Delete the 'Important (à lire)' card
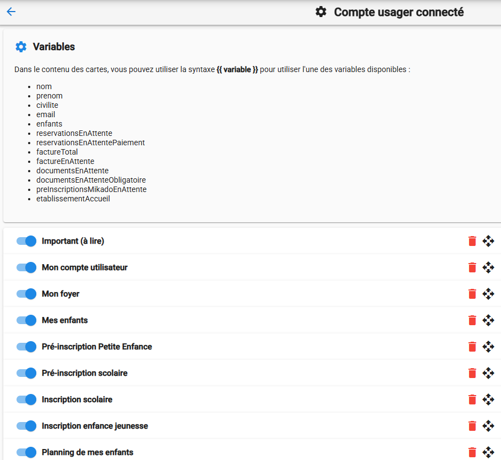Screen dimensions: 501x460 click(x=472, y=241)
